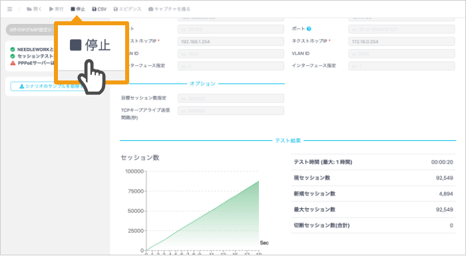Focus the VLAN ID field showing ex. 2000
The height and width of the screenshot is (256, 466).
point(401,54)
